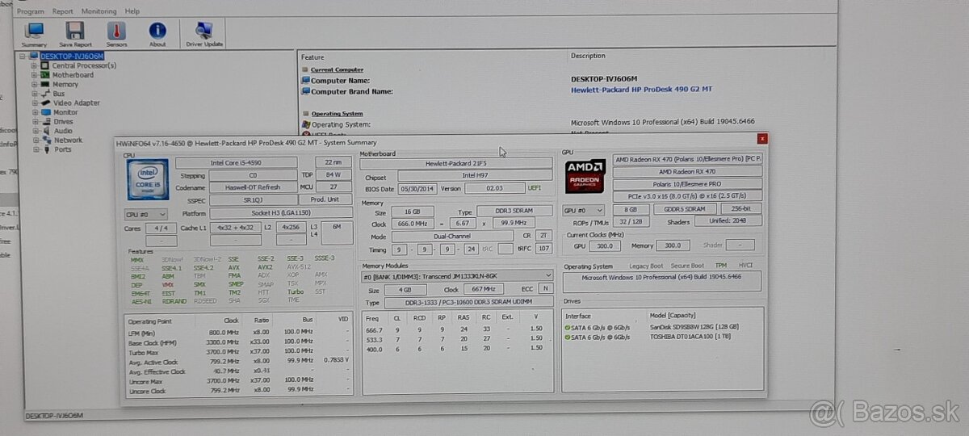The image size is (969, 436).
Task: Click the Base Clock (HFM) row
Action: [239, 342]
